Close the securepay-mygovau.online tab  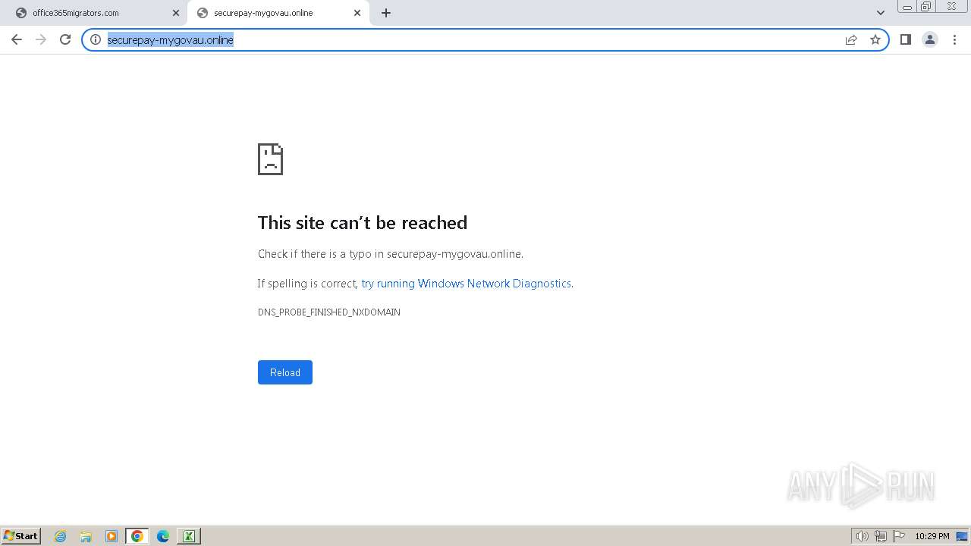pos(357,13)
